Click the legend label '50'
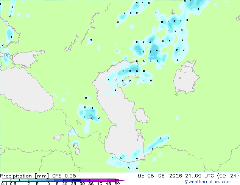This screenshot has width=240, height=185. point(117,183)
